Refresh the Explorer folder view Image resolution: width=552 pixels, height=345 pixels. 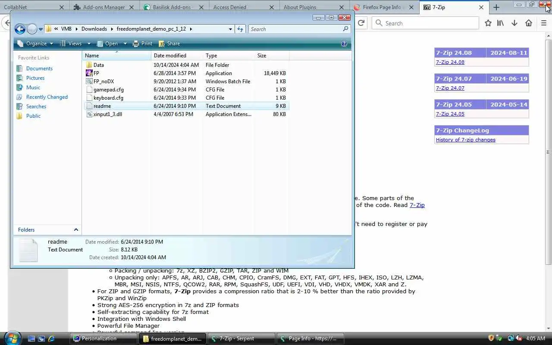[241, 29]
